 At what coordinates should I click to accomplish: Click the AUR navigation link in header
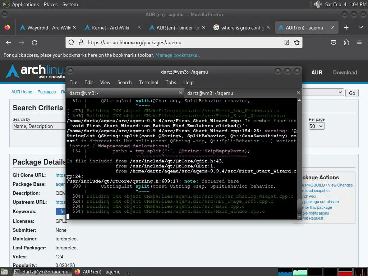(x=317, y=73)
